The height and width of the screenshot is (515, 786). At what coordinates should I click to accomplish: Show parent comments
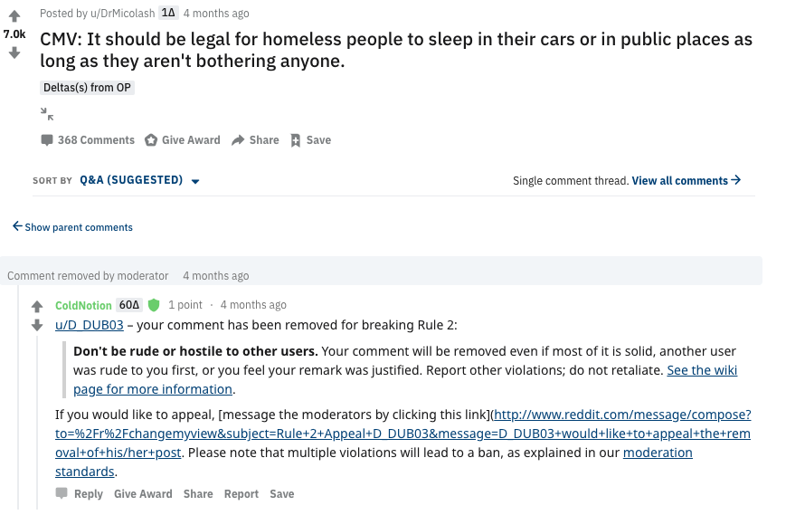point(72,227)
